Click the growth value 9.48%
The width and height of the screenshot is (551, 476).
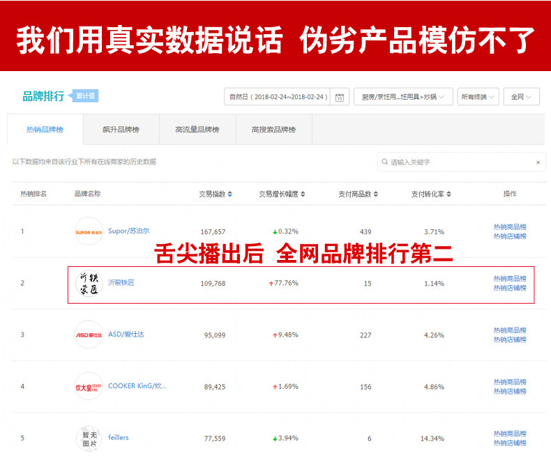288,335
